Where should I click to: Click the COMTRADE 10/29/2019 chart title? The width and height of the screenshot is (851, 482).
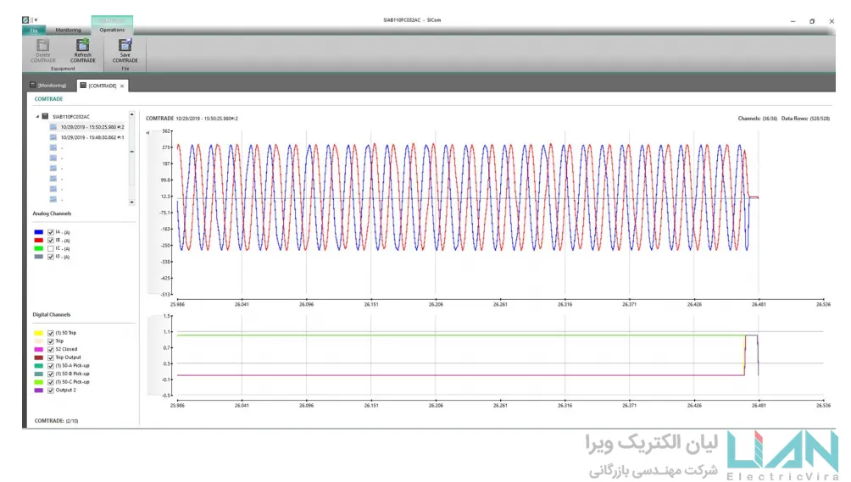coord(192,119)
